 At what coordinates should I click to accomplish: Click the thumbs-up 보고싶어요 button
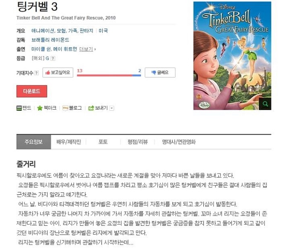tap(58, 72)
